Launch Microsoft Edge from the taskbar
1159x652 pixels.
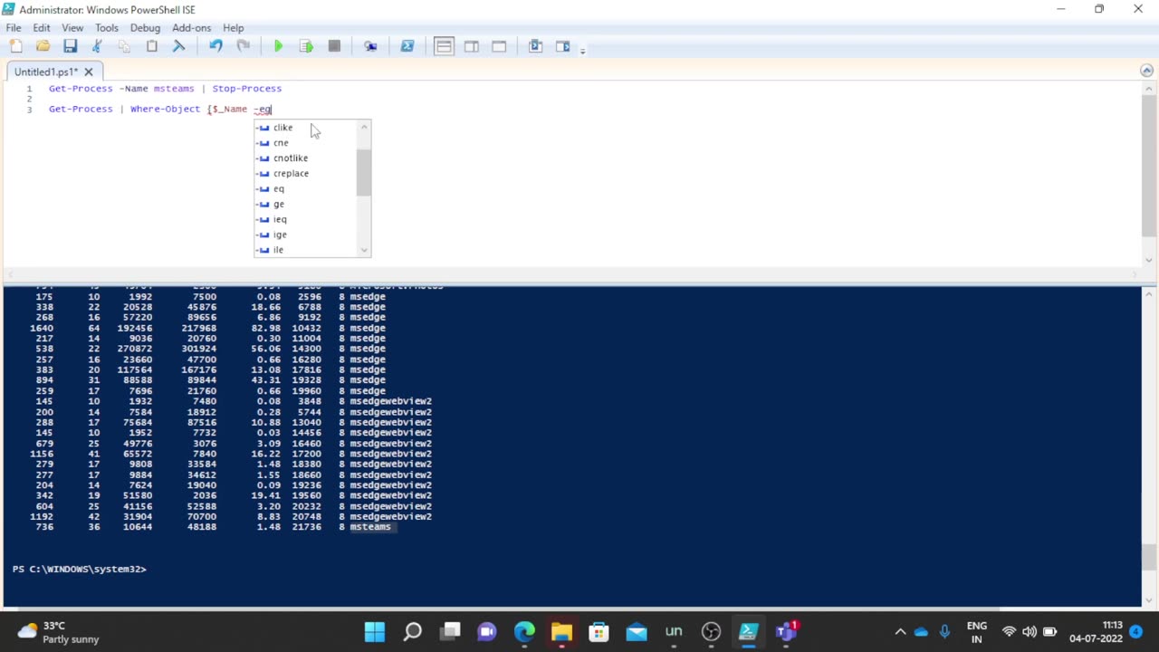[524, 631]
